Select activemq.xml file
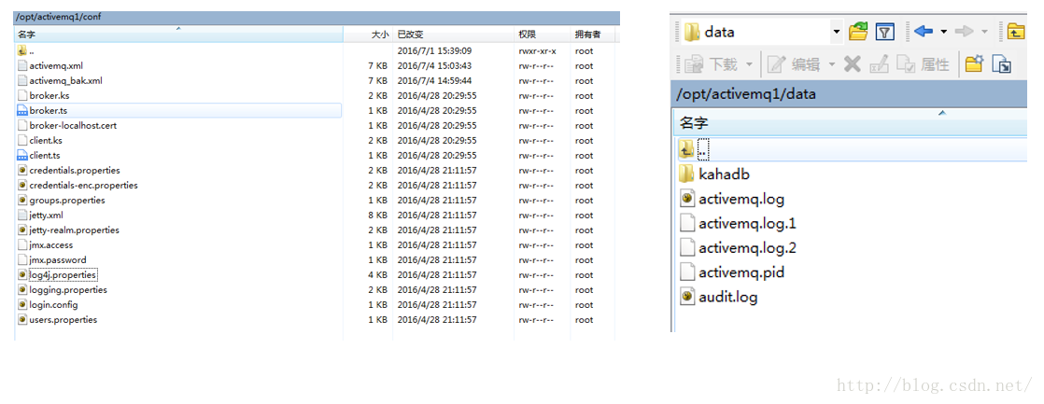Viewport: 1044px width, 404px height. (56, 66)
